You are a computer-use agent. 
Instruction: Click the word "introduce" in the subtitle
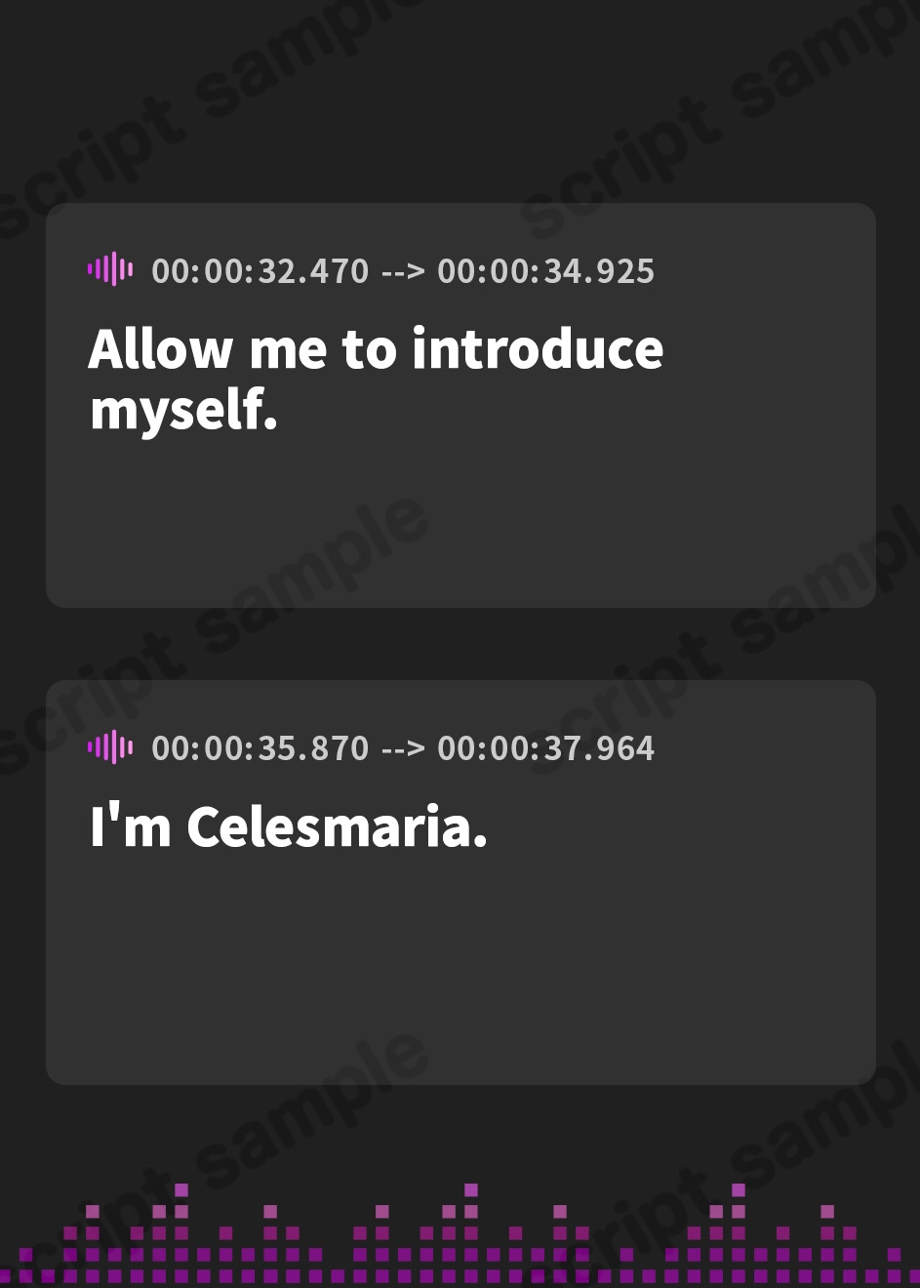click(x=538, y=349)
